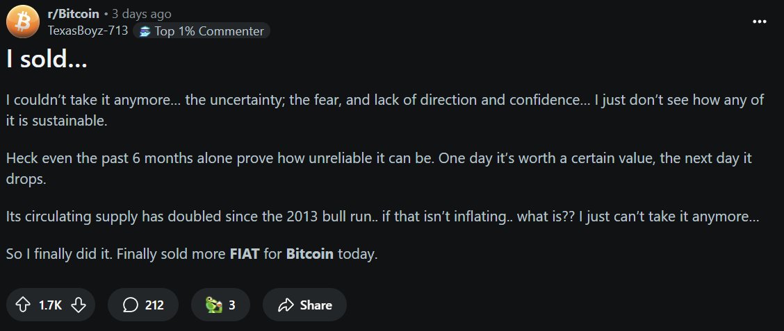
Task: Click the paragraph about circulating supply doubling
Action: coord(382,217)
